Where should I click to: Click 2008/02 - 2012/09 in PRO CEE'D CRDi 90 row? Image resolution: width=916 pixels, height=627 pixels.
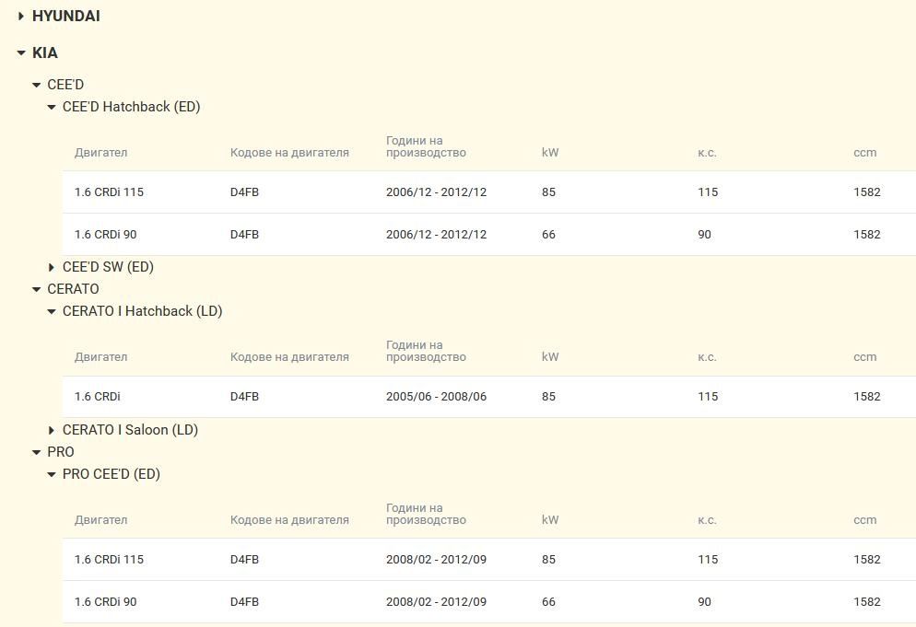[x=437, y=602]
